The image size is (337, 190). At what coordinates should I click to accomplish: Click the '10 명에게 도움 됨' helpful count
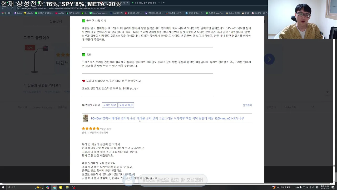tap(91, 105)
